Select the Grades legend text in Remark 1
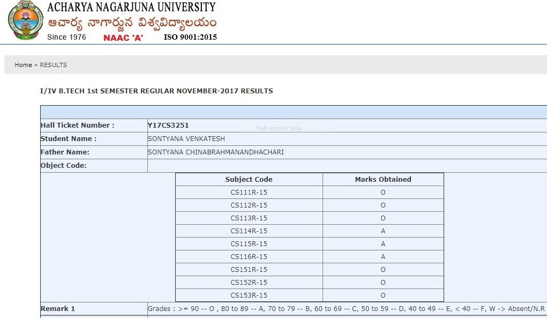The width and height of the screenshot is (547, 318). (346, 309)
